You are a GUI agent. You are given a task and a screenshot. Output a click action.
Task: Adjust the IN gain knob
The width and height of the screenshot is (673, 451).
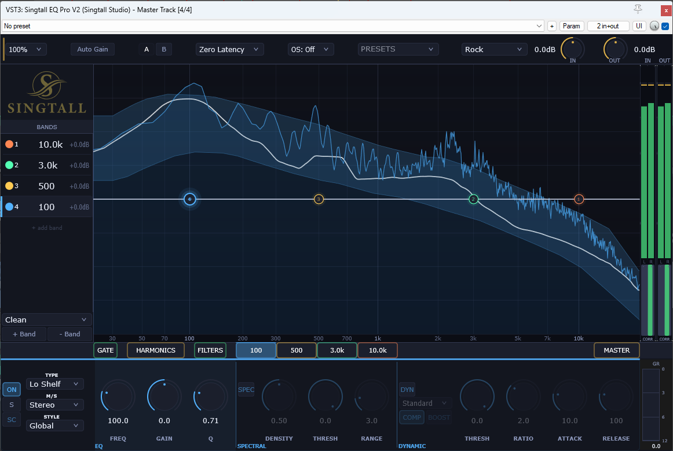[x=573, y=49]
